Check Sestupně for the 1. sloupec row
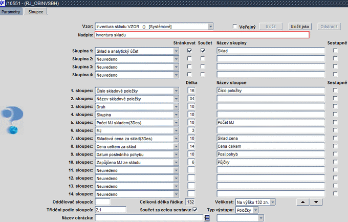 click(335, 91)
